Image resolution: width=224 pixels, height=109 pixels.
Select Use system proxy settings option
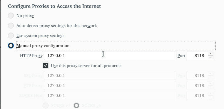pos(11,36)
